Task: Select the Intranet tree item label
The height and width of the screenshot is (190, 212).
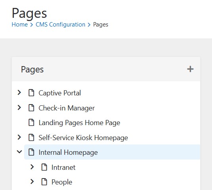Action: tap(63, 167)
